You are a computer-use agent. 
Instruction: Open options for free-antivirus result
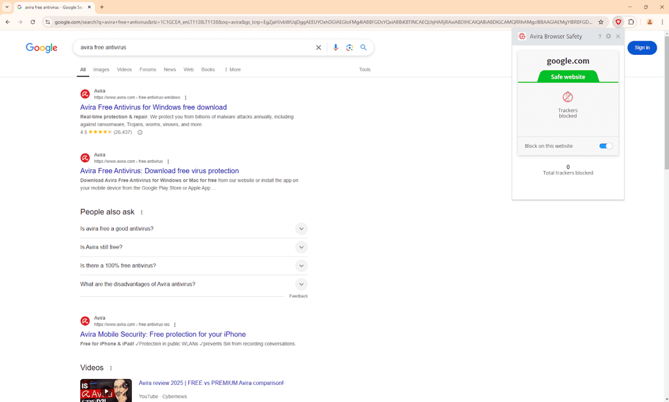[x=168, y=161]
